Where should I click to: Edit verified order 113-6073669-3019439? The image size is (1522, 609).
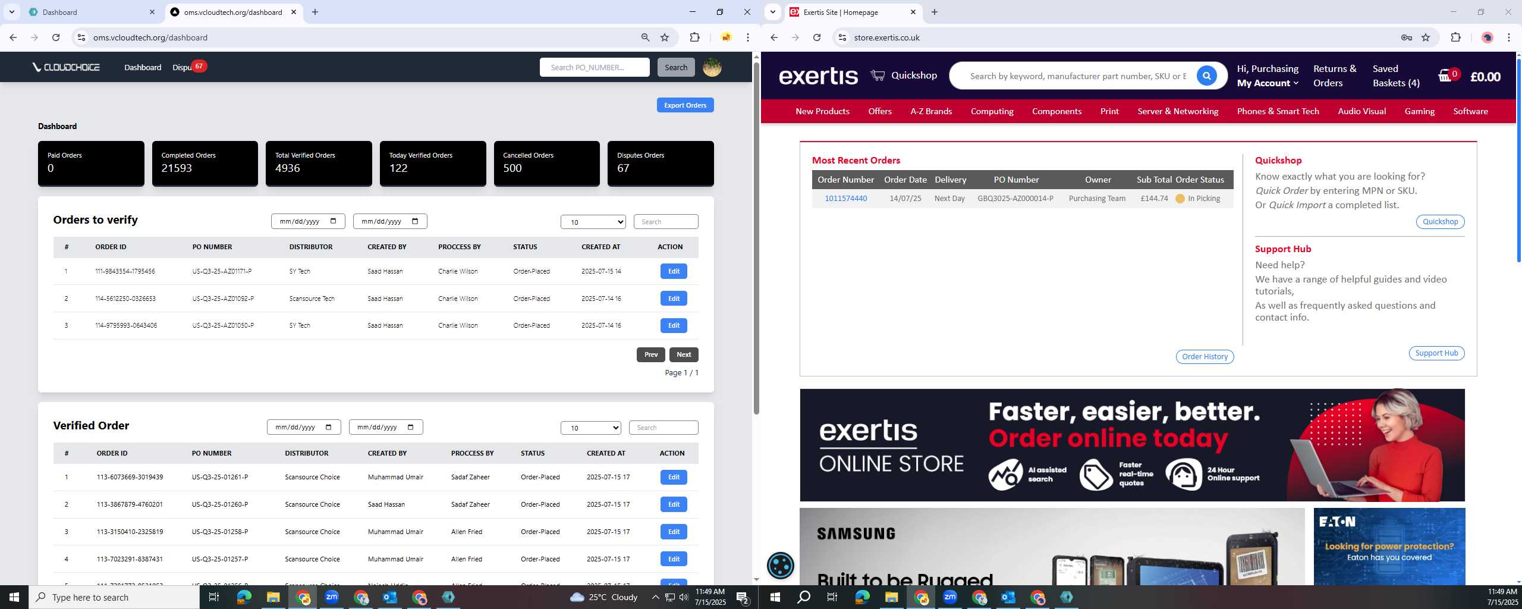pyautogui.click(x=673, y=477)
